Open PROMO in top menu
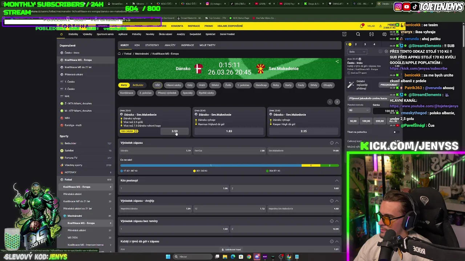This screenshot has height=261, width=465. point(209,26)
